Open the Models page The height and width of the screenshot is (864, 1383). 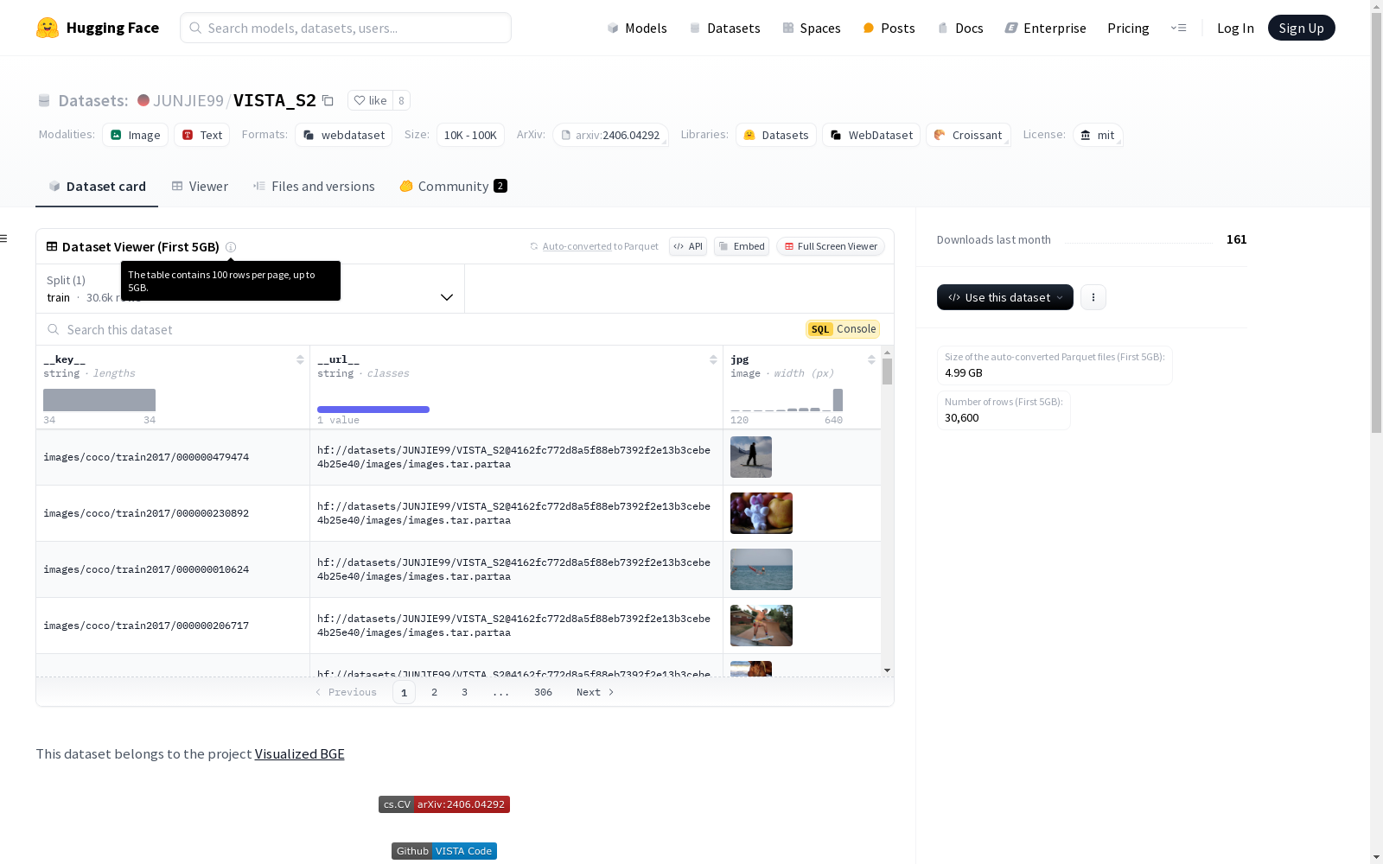pyautogui.click(x=637, y=28)
